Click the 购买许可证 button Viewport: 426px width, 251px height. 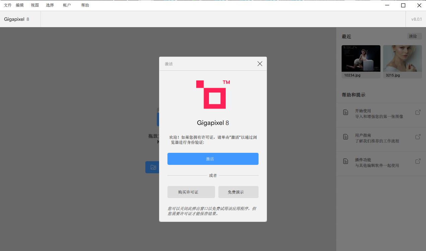(191, 192)
